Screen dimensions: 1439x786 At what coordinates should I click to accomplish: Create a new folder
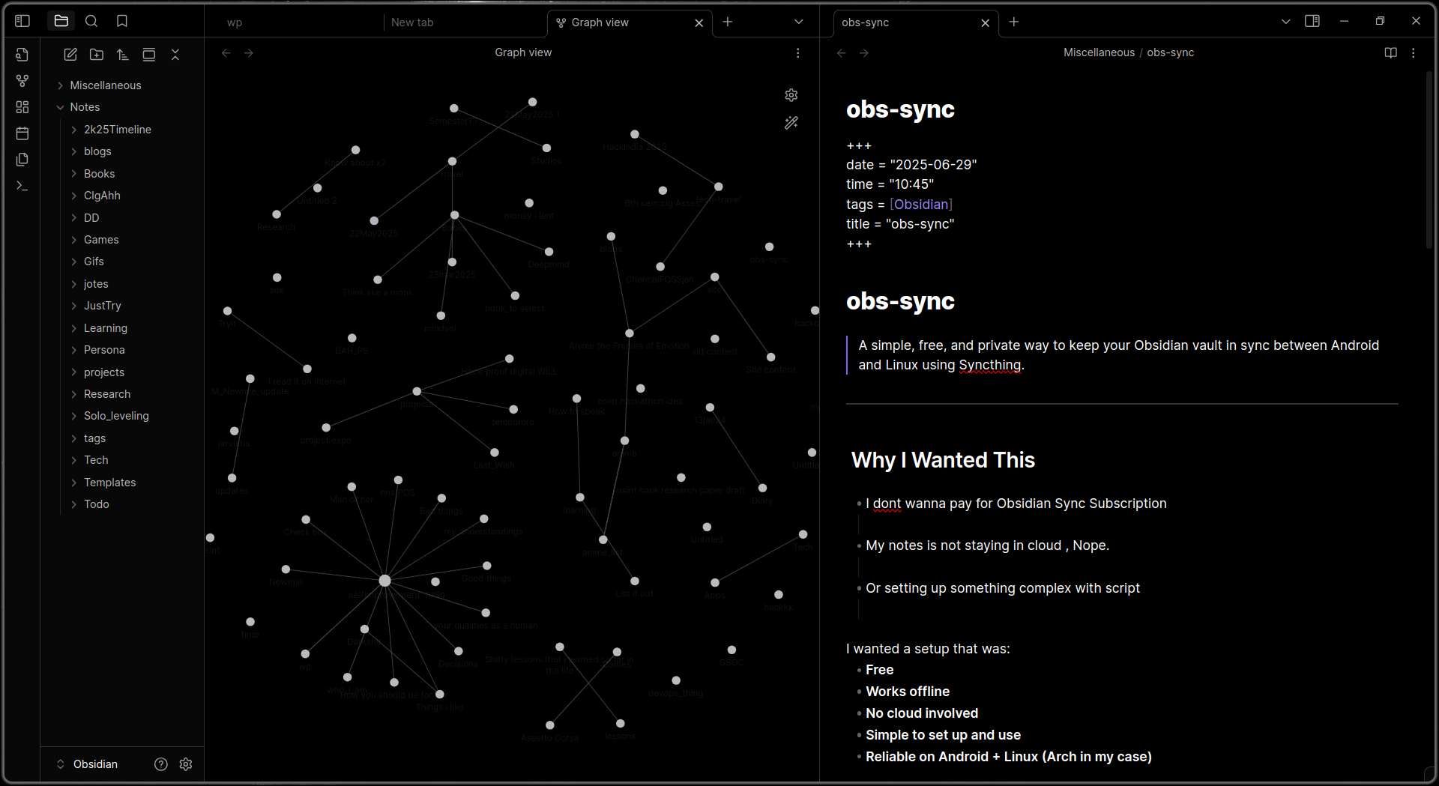97,55
